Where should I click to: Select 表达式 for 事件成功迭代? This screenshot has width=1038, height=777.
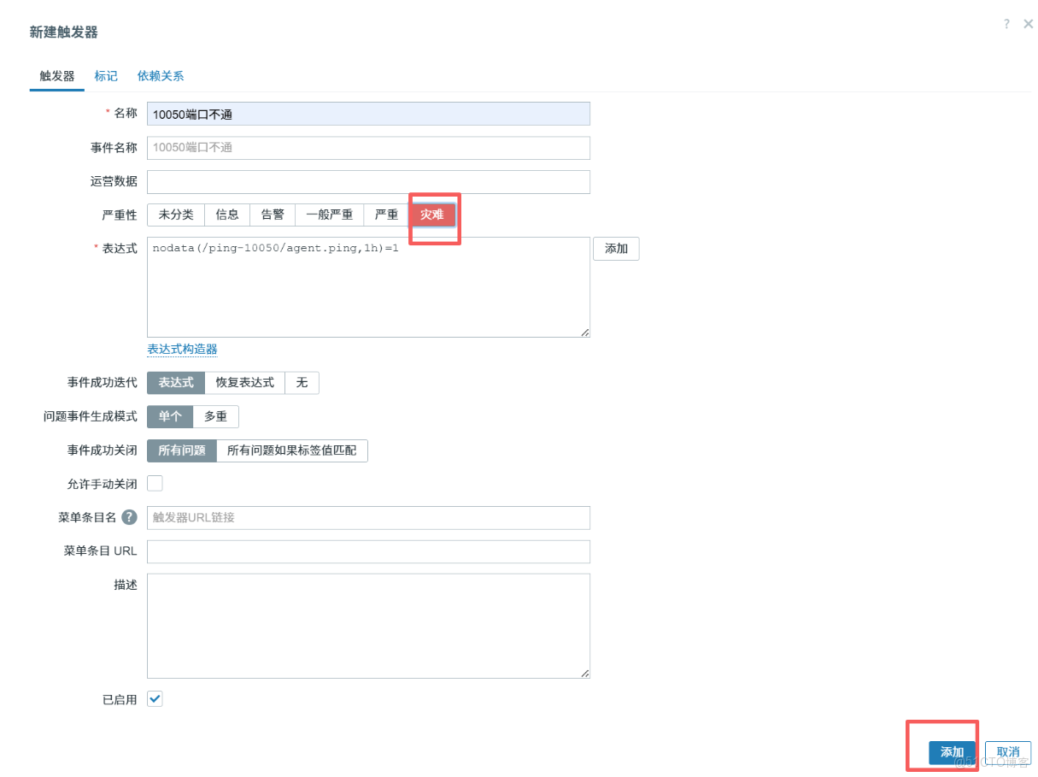(x=176, y=382)
